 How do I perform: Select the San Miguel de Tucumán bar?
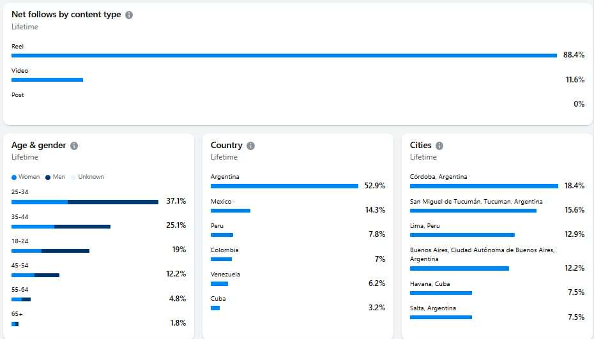coord(473,211)
